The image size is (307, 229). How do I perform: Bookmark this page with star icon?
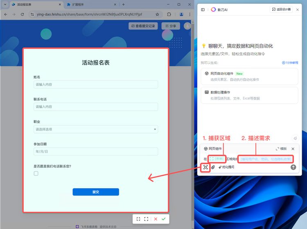157,14
